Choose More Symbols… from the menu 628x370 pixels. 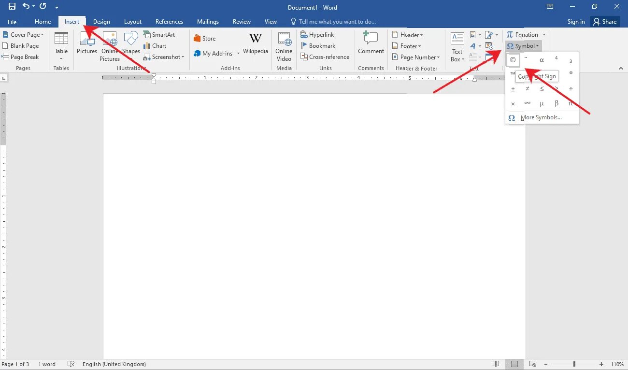coord(542,117)
